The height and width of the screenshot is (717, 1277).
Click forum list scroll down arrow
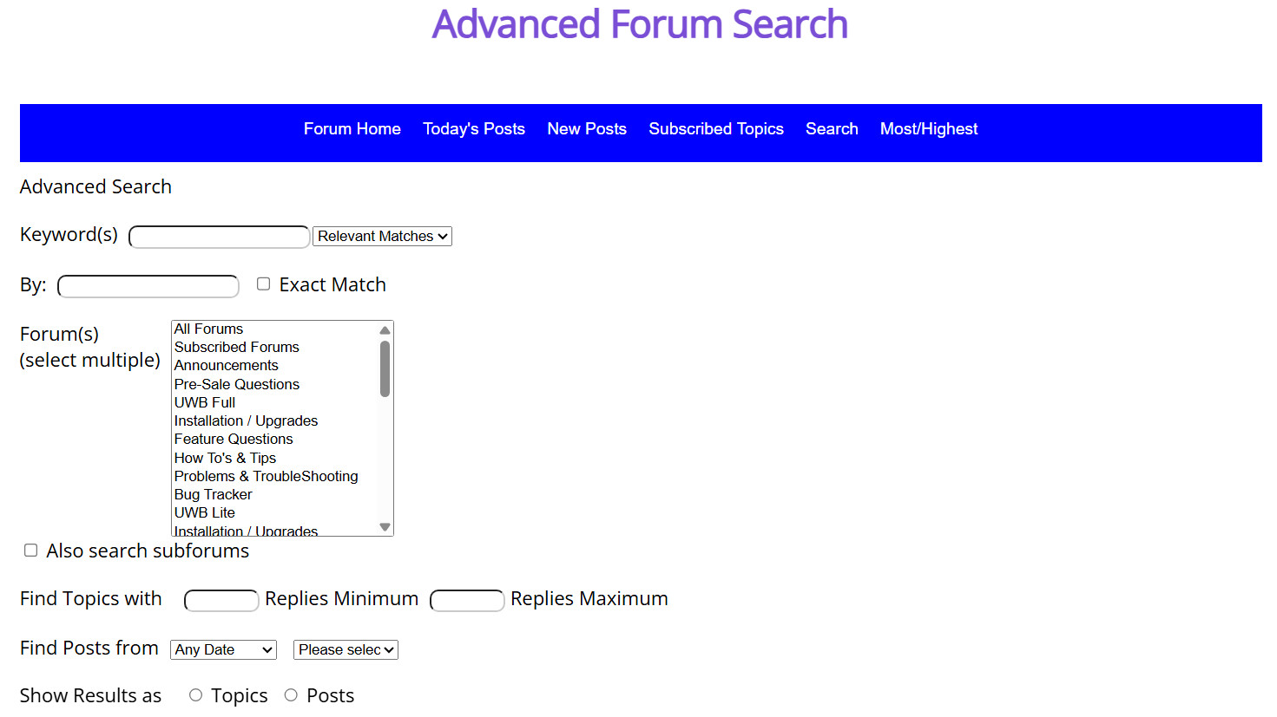tap(385, 527)
